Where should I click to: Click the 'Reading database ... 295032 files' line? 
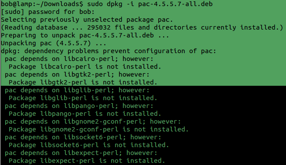coord(142,27)
